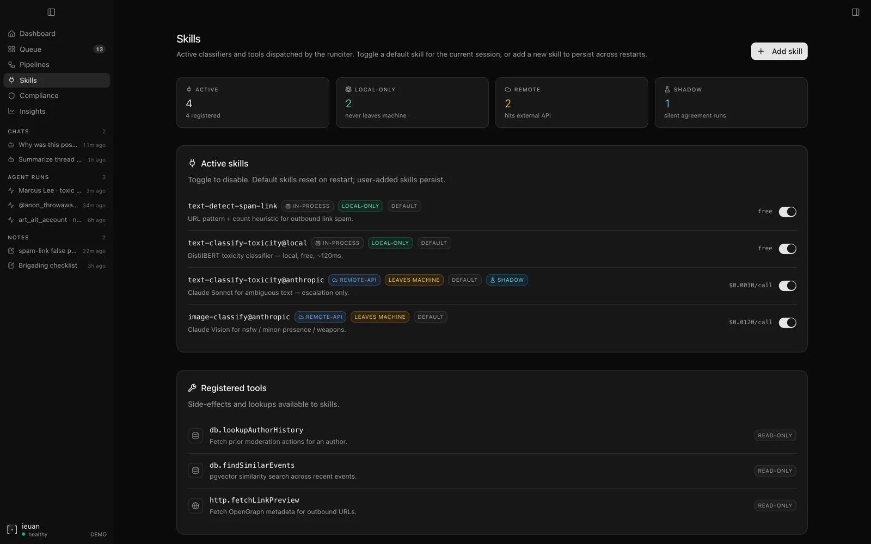871x544 pixels.
Task: Click the Compliance shield icon
Action: [11, 96]
